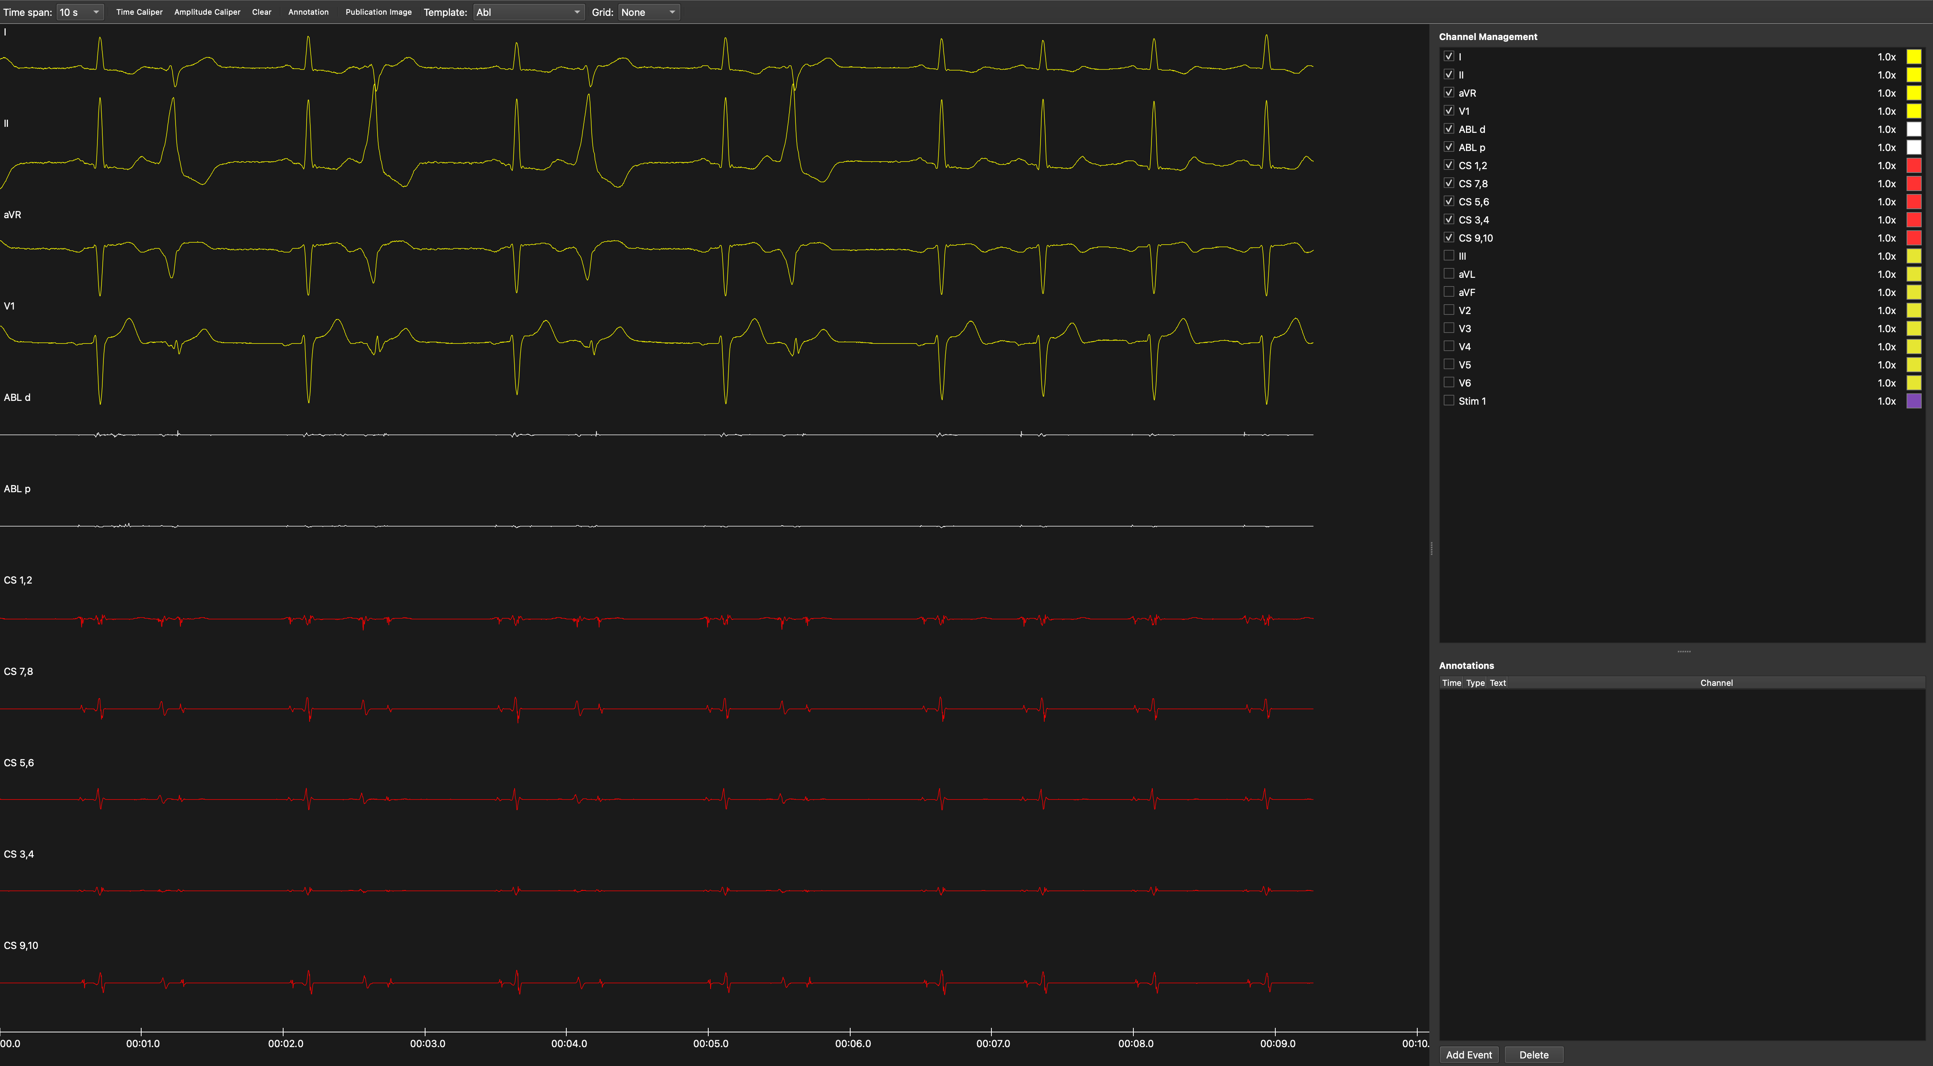This screenshot has width=1933, height=1066.
Task: Click the red color swatch for CS 9,10
Action: (x=1913, y=237)
